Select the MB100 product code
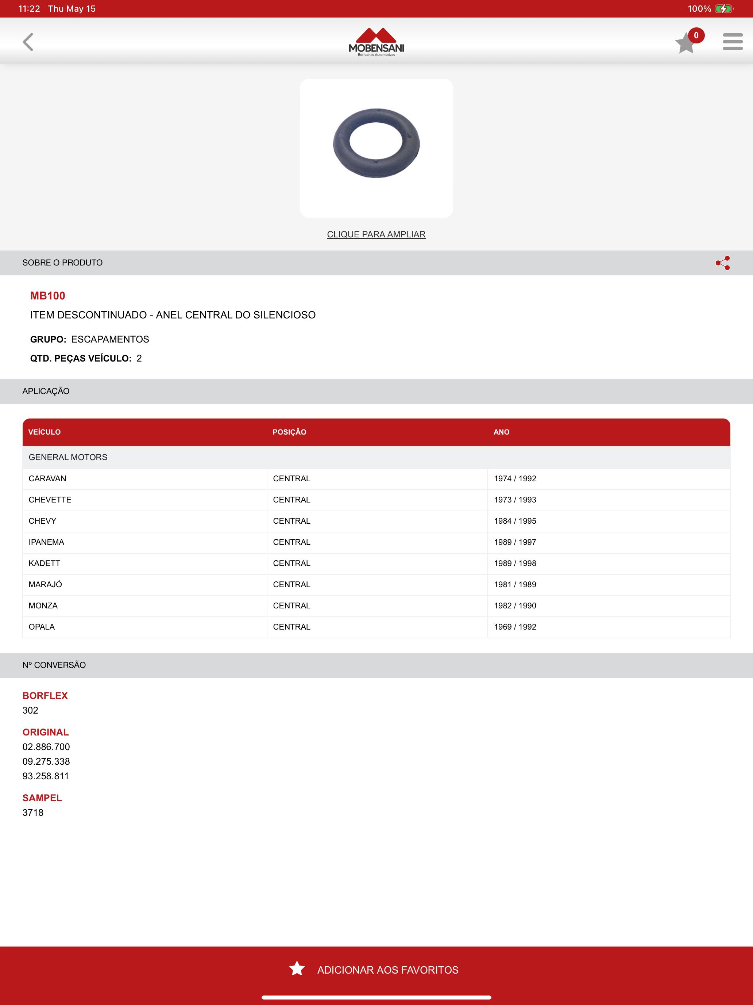753x1005 pixels. (x=48, y=296)
